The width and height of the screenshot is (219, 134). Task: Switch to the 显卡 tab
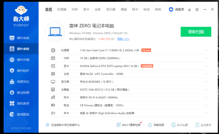[86, 10]
